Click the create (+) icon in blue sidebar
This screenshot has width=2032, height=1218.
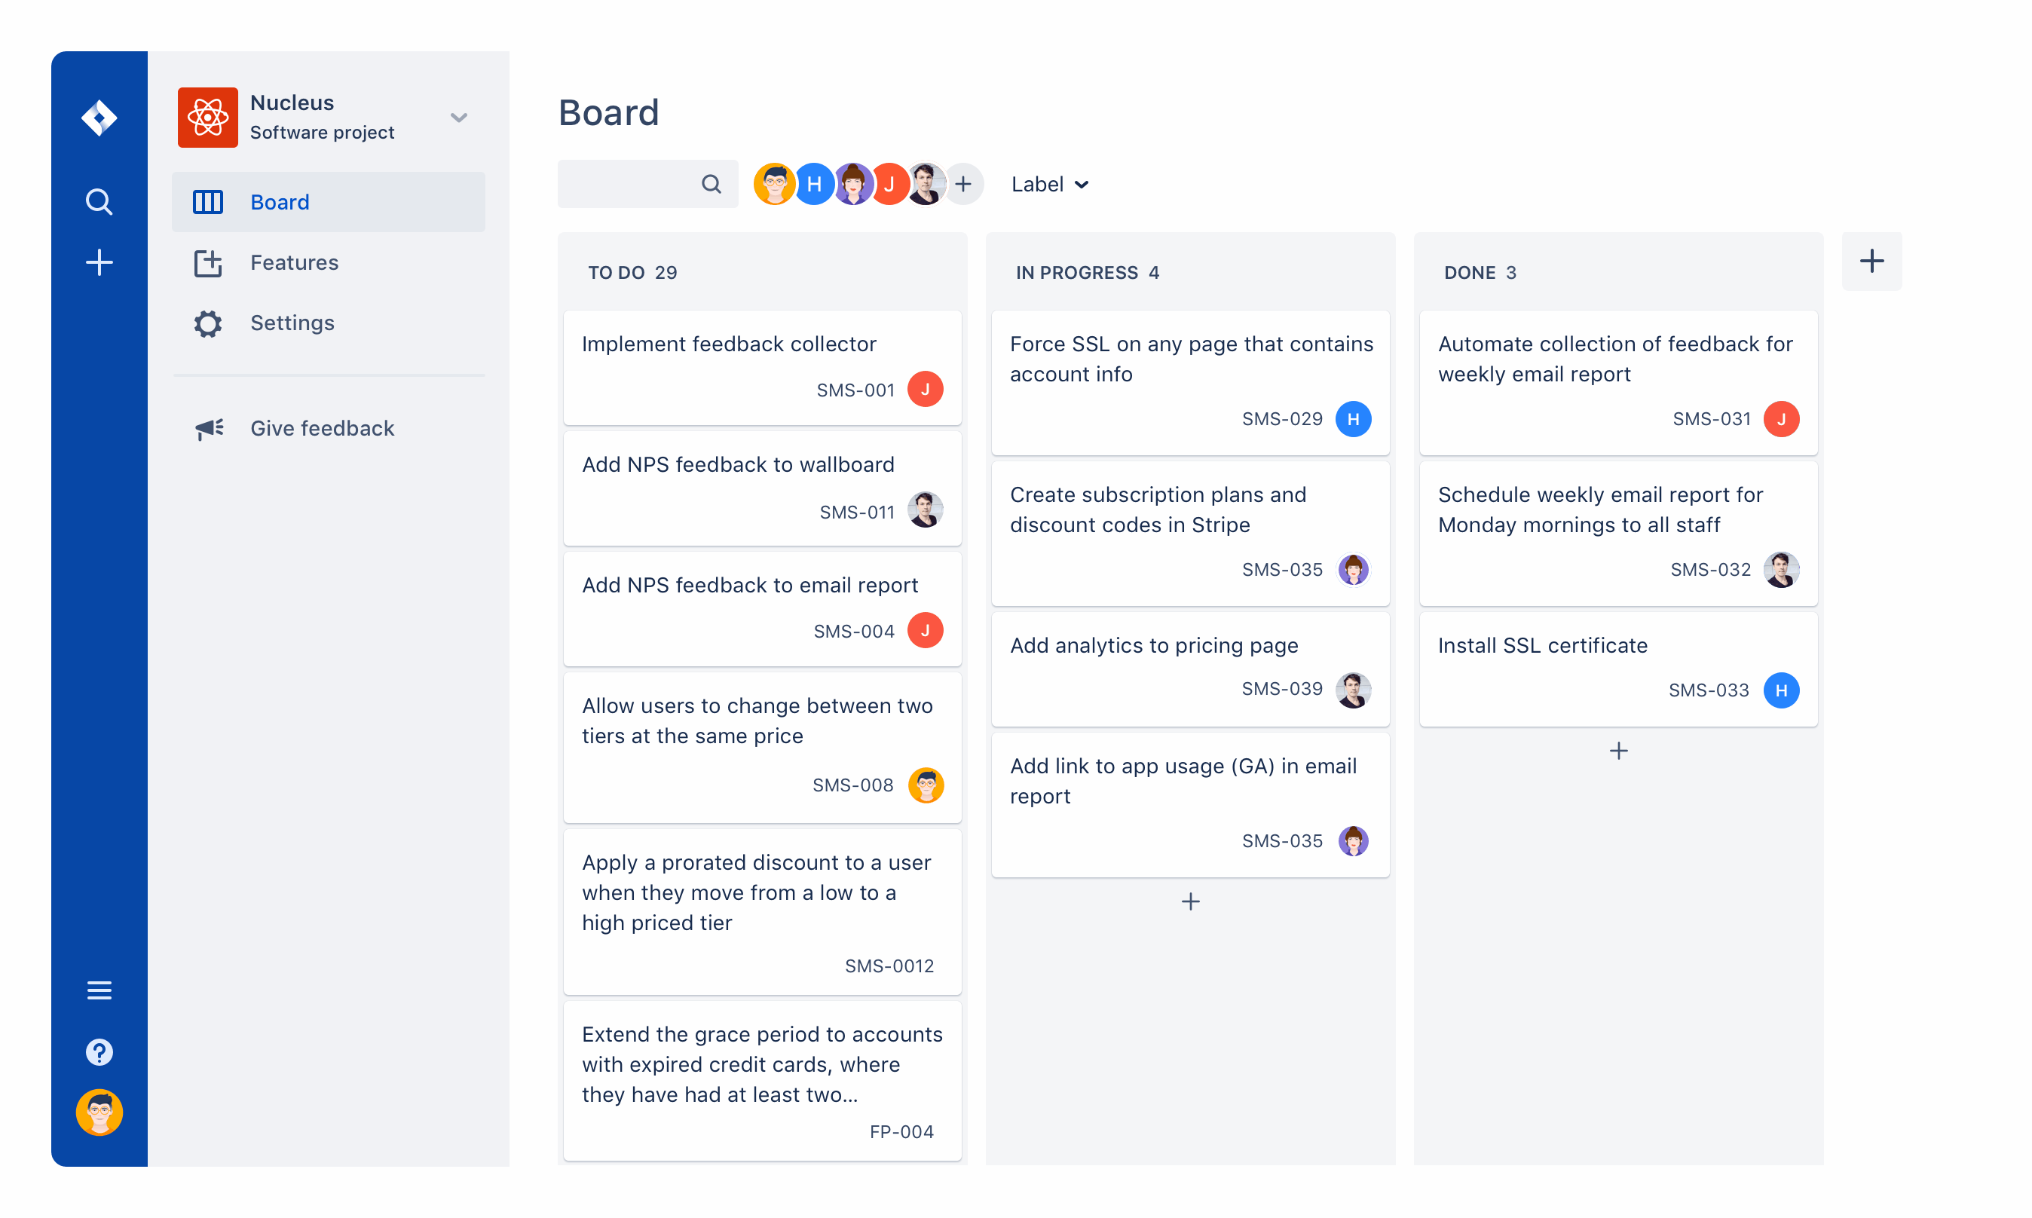coord(99,262)
